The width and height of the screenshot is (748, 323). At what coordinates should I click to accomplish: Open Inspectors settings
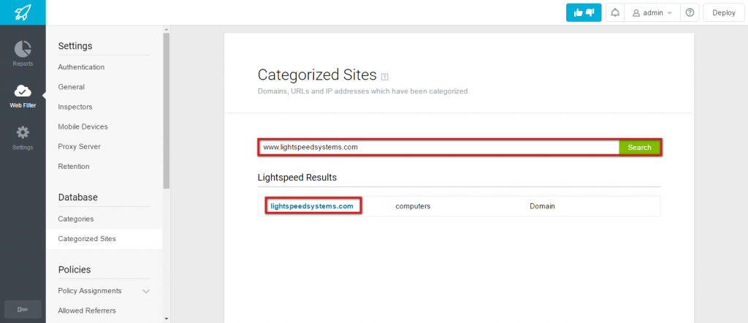pos(75,107)
